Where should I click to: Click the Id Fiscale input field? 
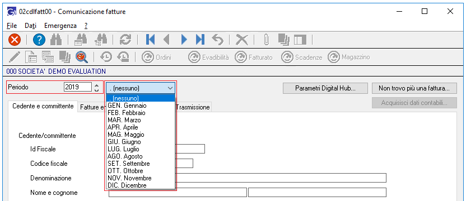190,149
